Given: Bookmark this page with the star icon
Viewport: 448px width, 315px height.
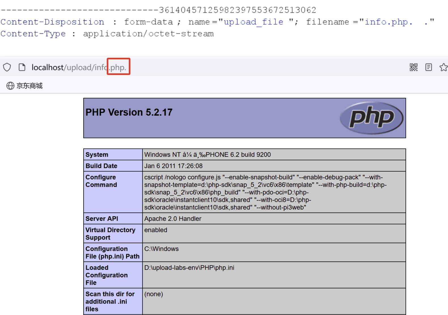Looking at the screenshot, I should click(443, 67).
